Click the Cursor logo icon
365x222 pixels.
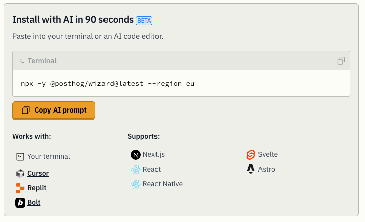tap(20, 173)
